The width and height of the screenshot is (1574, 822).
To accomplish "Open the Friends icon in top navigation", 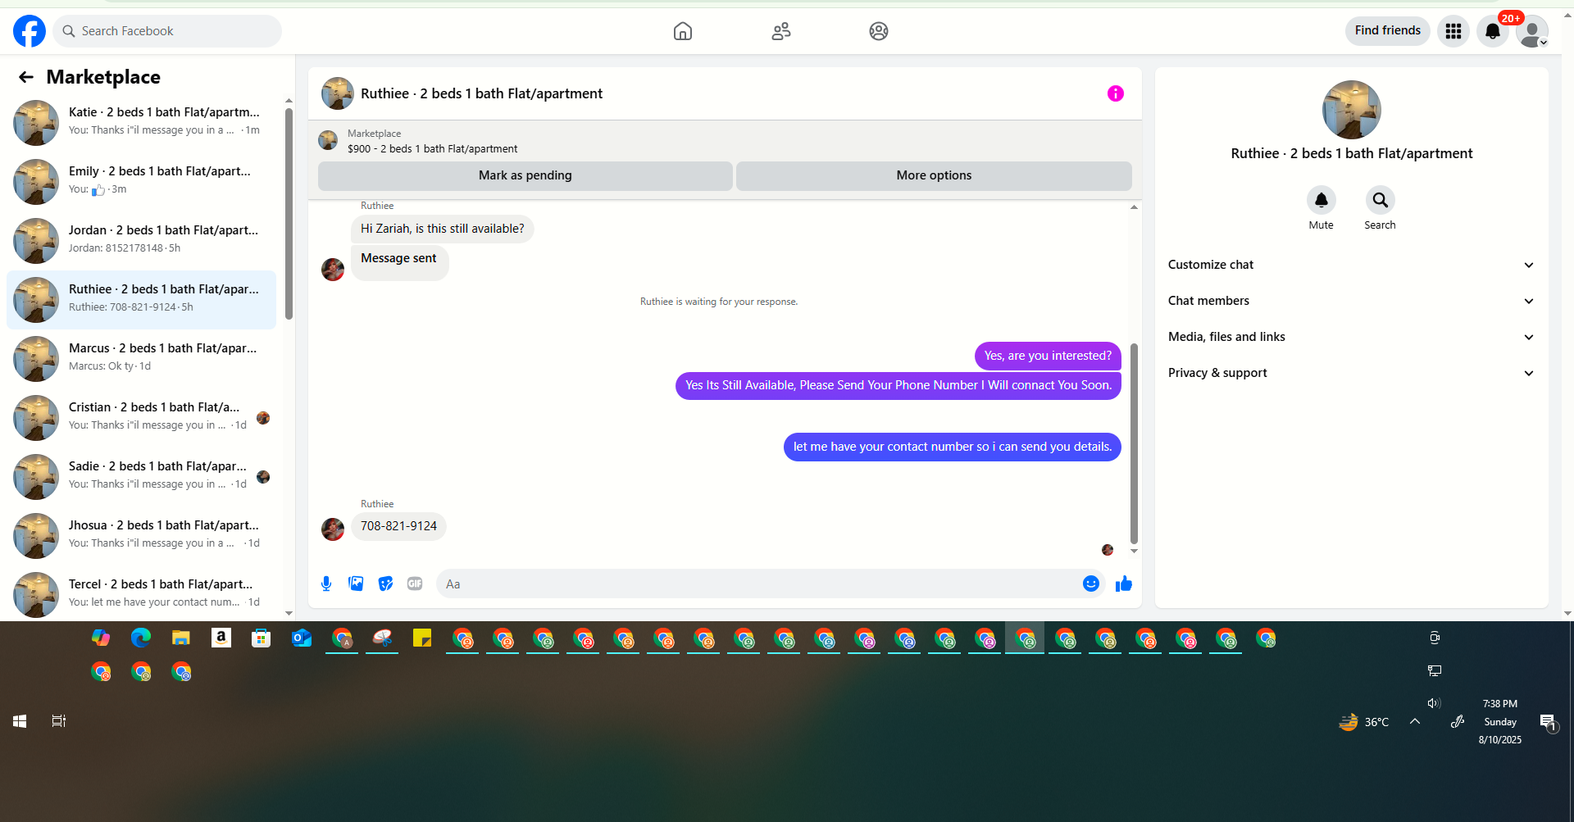I will 781,31.
